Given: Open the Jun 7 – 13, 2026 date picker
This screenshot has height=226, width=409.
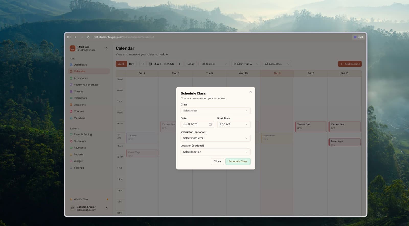Looking at the screenshot, I should (x=161, y=64).
